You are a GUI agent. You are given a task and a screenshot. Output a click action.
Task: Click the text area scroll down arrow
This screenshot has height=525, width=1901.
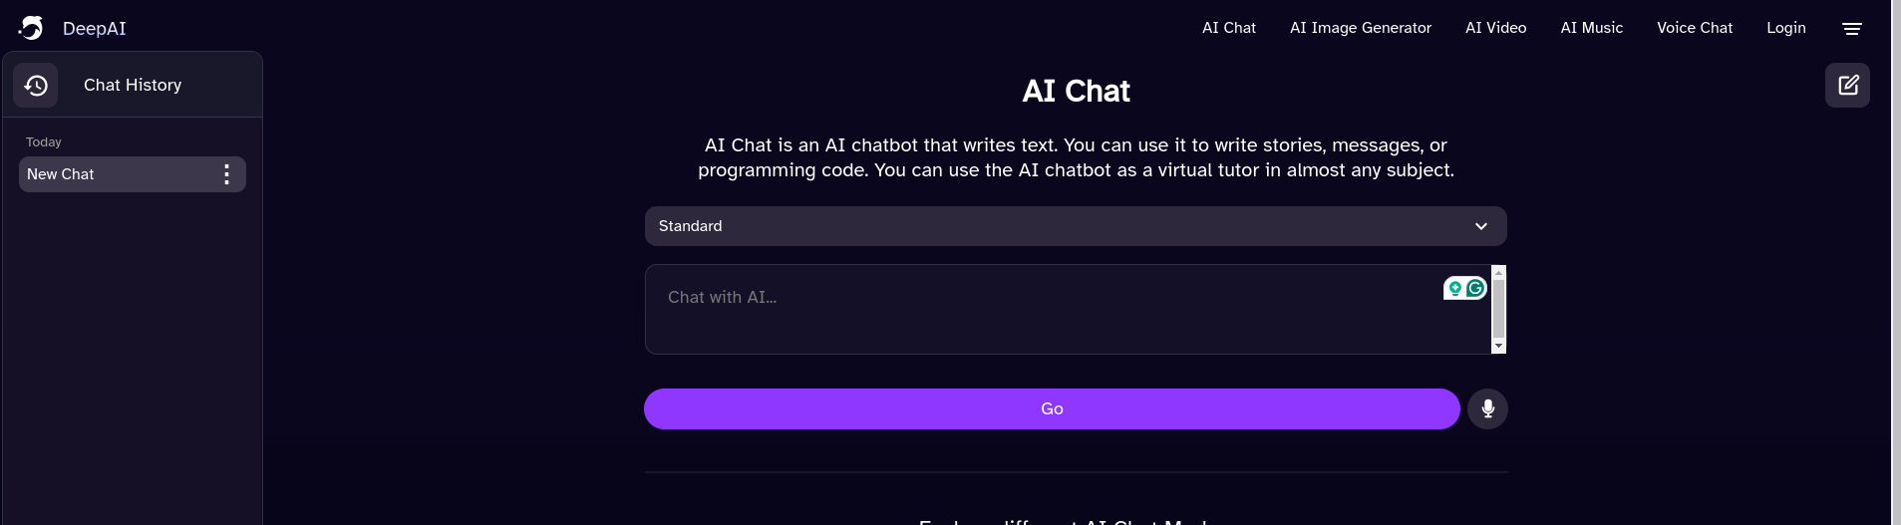coord(1498,346)
